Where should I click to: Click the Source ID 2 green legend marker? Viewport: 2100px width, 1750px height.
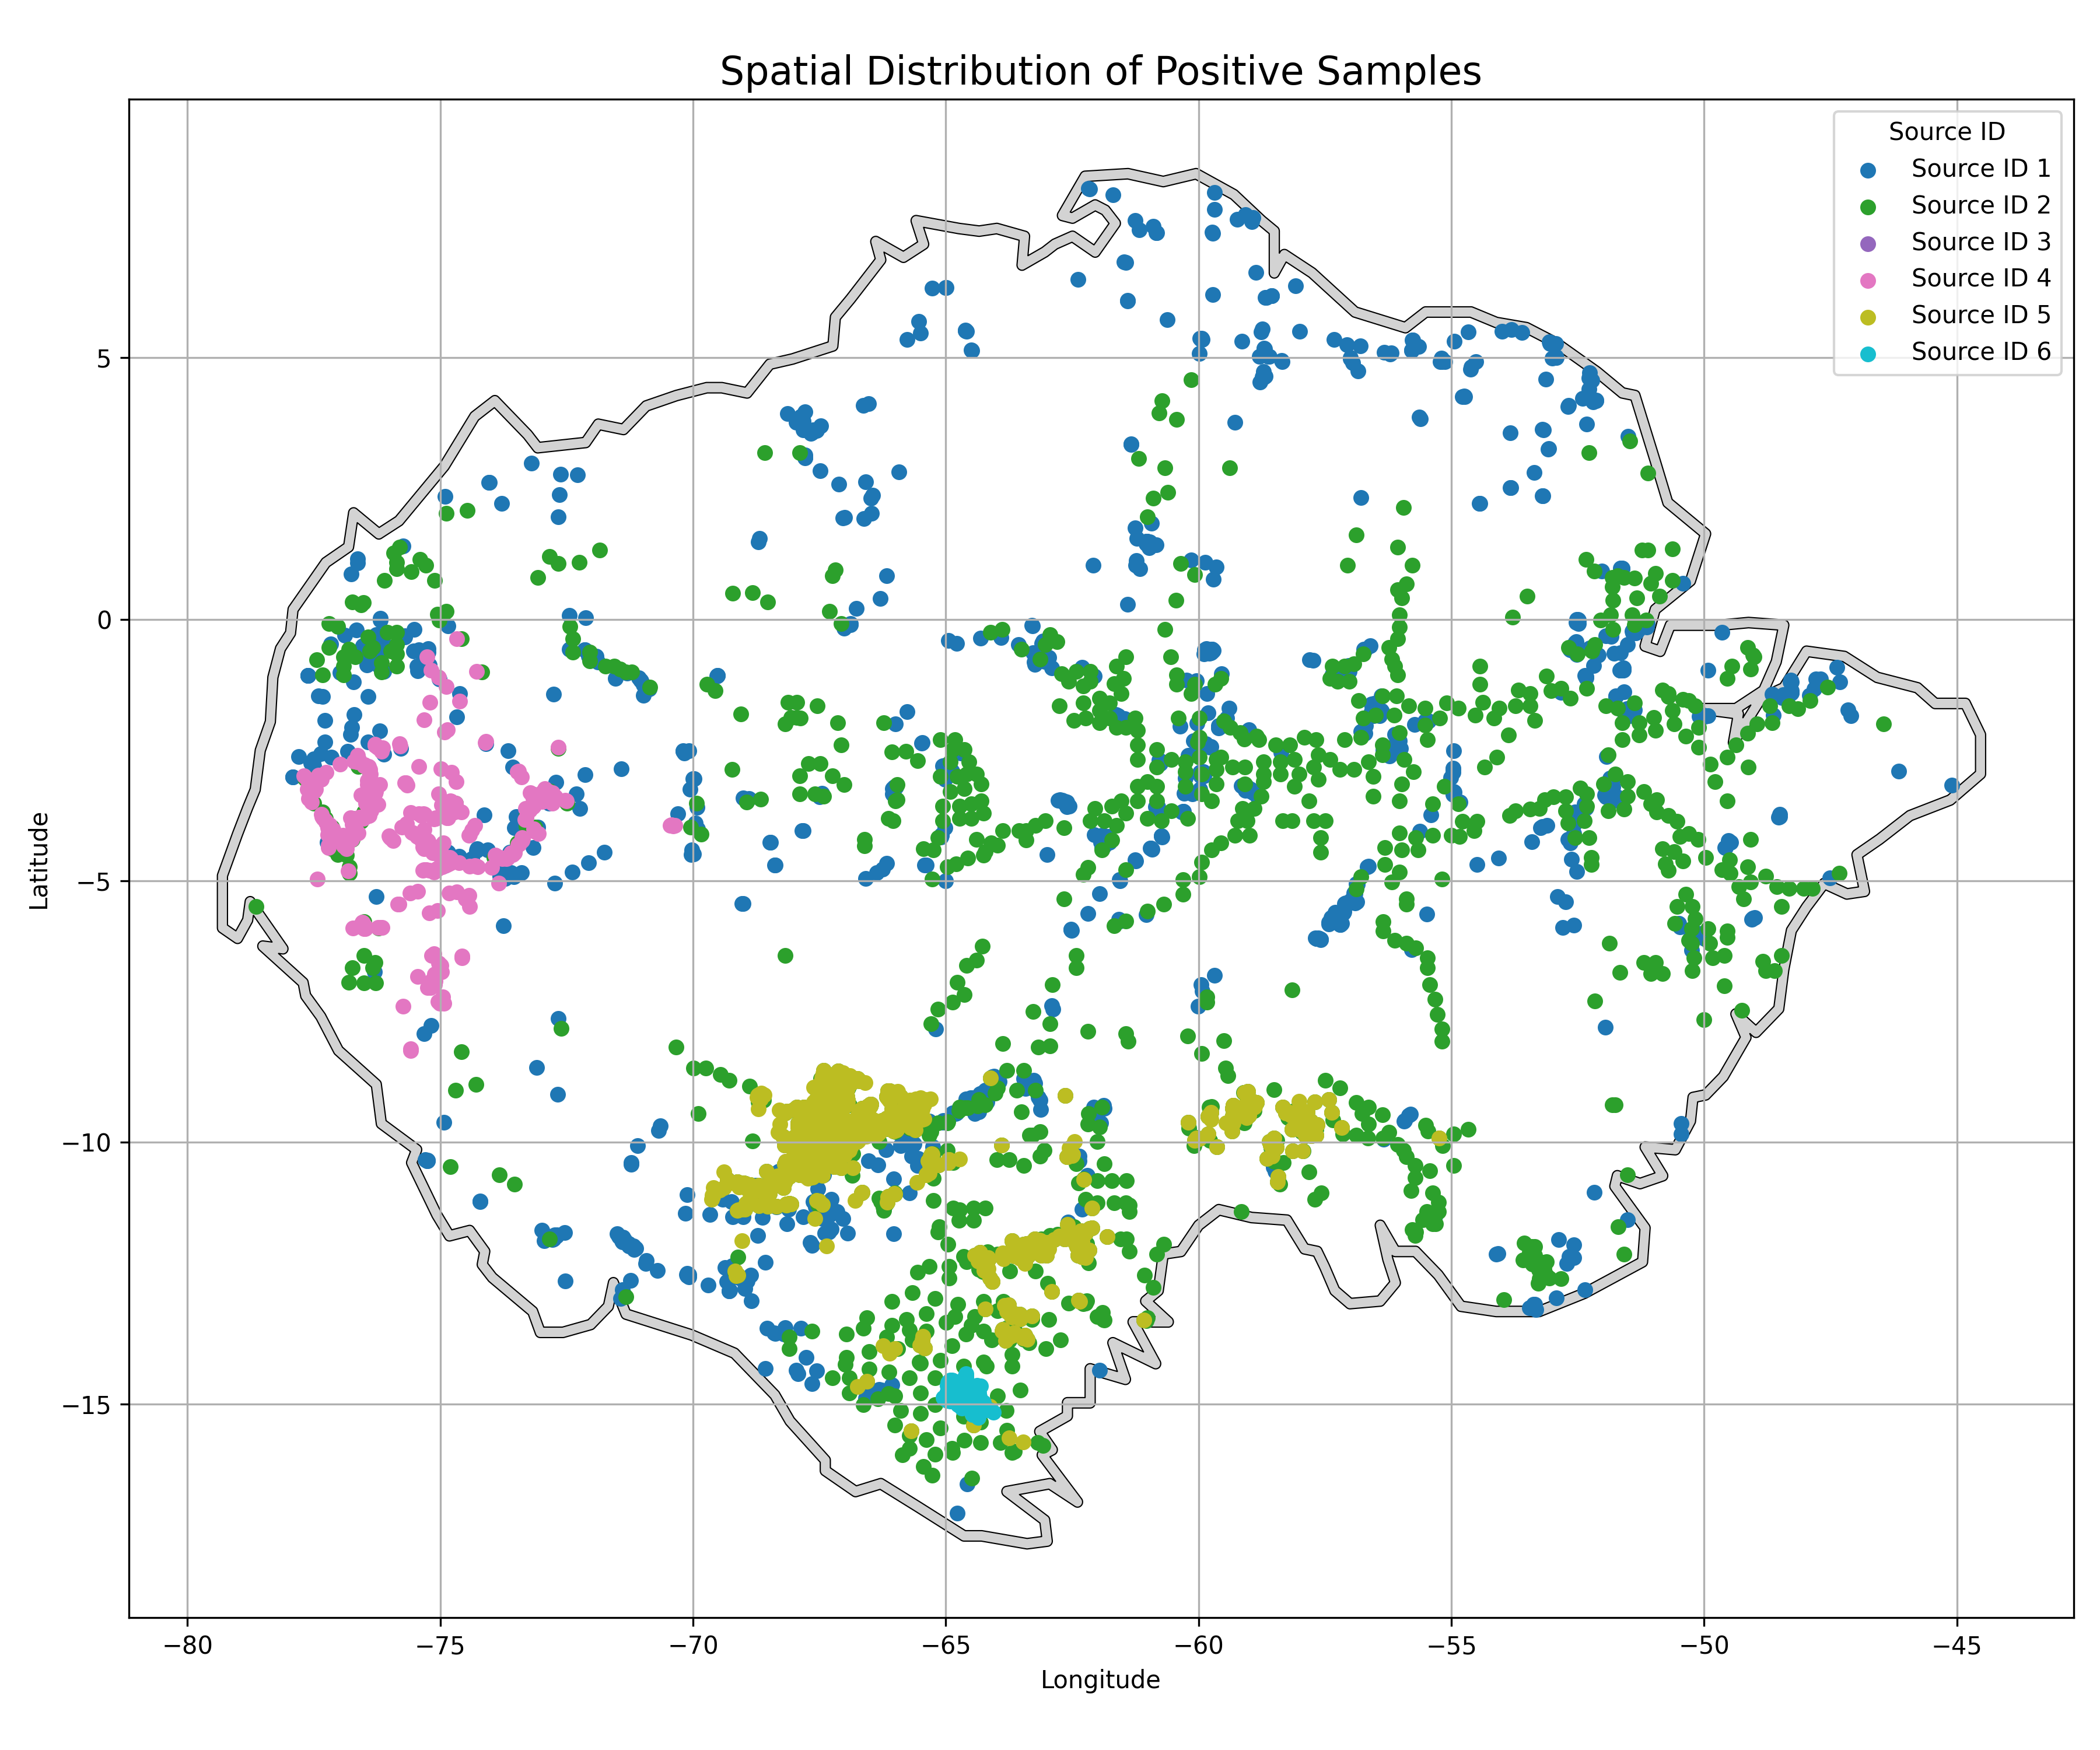tap(1868, 207)
